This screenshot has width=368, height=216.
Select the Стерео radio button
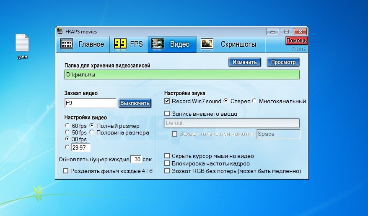tap(225, 101)
